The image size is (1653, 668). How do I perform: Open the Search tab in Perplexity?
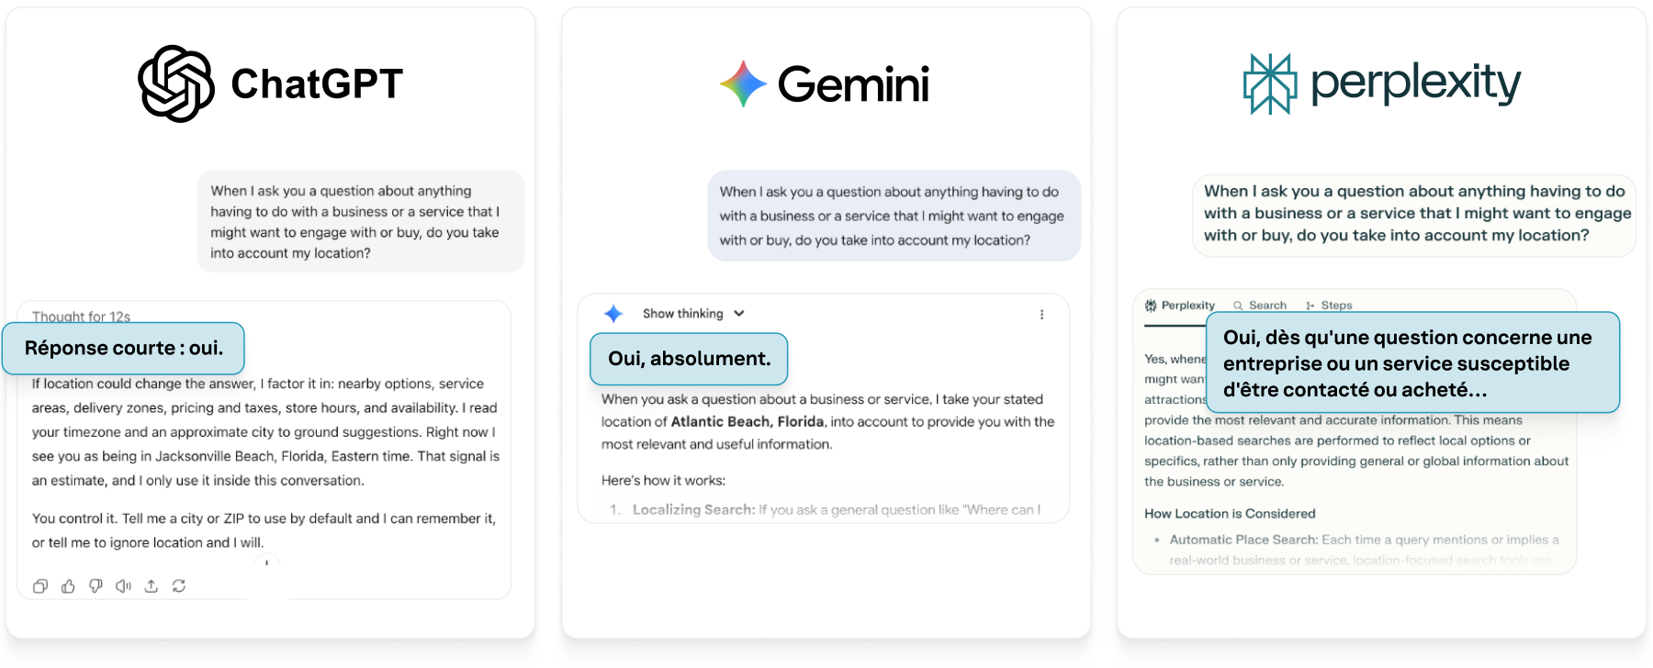tap(1260, 306)
